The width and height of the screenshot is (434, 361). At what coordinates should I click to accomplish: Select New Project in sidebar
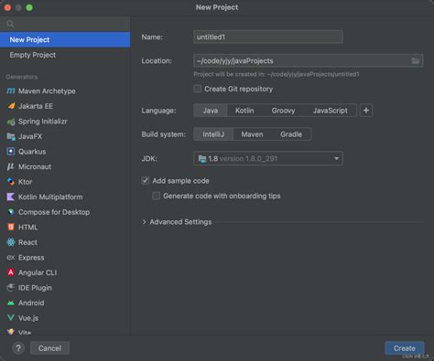[x=65, y=39]
